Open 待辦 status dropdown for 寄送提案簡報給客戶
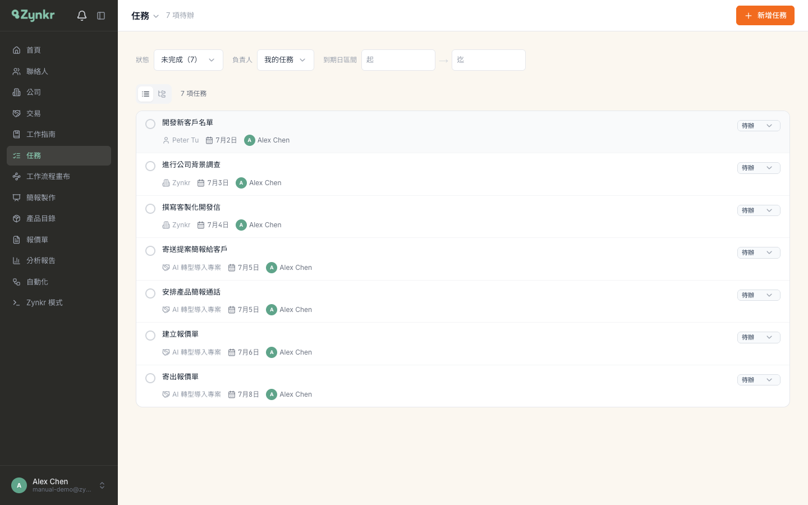Viewport: 808px width, 505px height. [759, 252]
